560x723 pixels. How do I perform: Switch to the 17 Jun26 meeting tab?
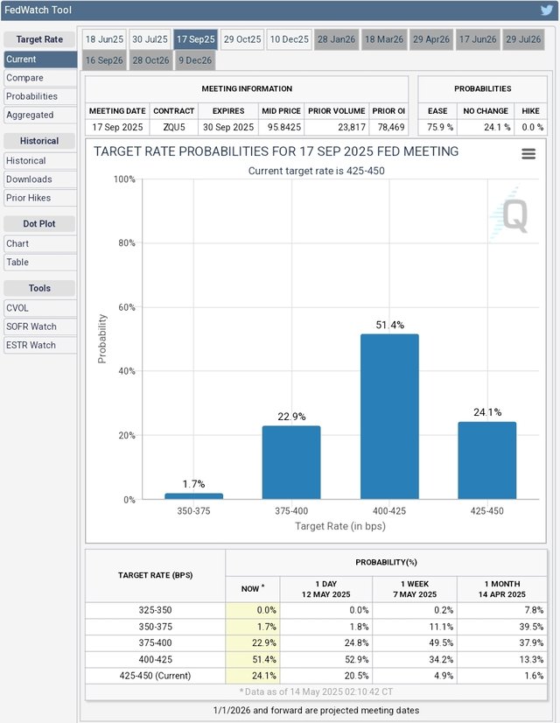click(478, 39)
